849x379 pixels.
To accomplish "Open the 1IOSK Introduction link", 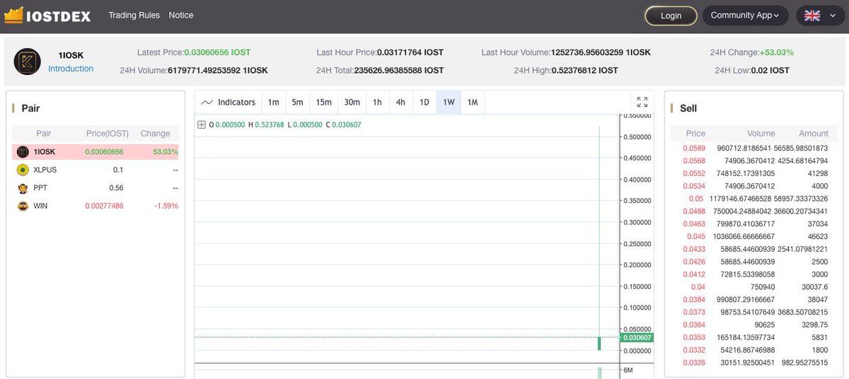I will tap(71, 69).
